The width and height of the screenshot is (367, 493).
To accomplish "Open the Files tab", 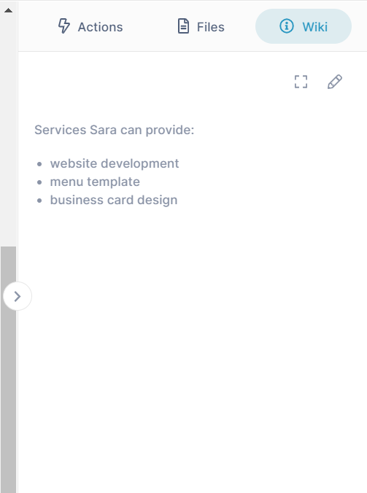I will [x=201, y=26].
